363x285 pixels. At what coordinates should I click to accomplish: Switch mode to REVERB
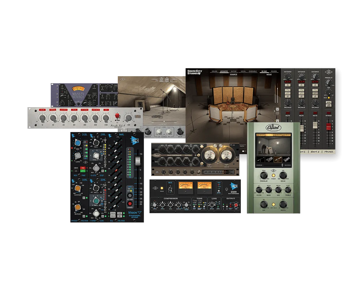coord(274,71)
